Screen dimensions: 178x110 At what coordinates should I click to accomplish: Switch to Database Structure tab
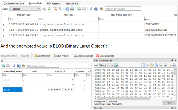14,3
